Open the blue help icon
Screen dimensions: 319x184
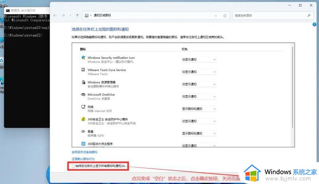(315, 25)
